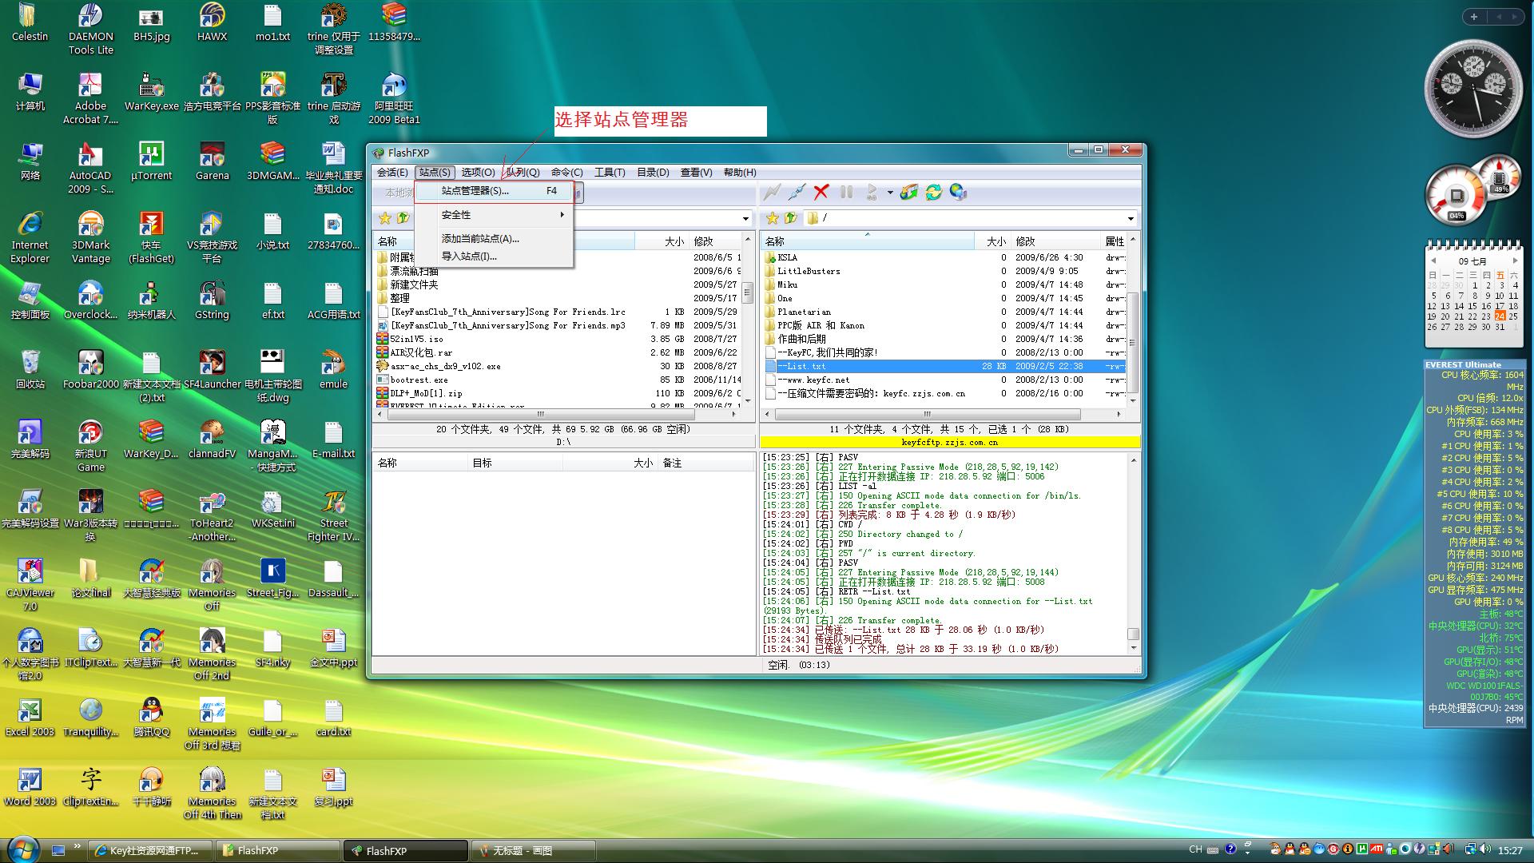Switch to 无标题 - 画图 taskbar window
This screenshot has height=863, width=1534.
coord(533,851)
